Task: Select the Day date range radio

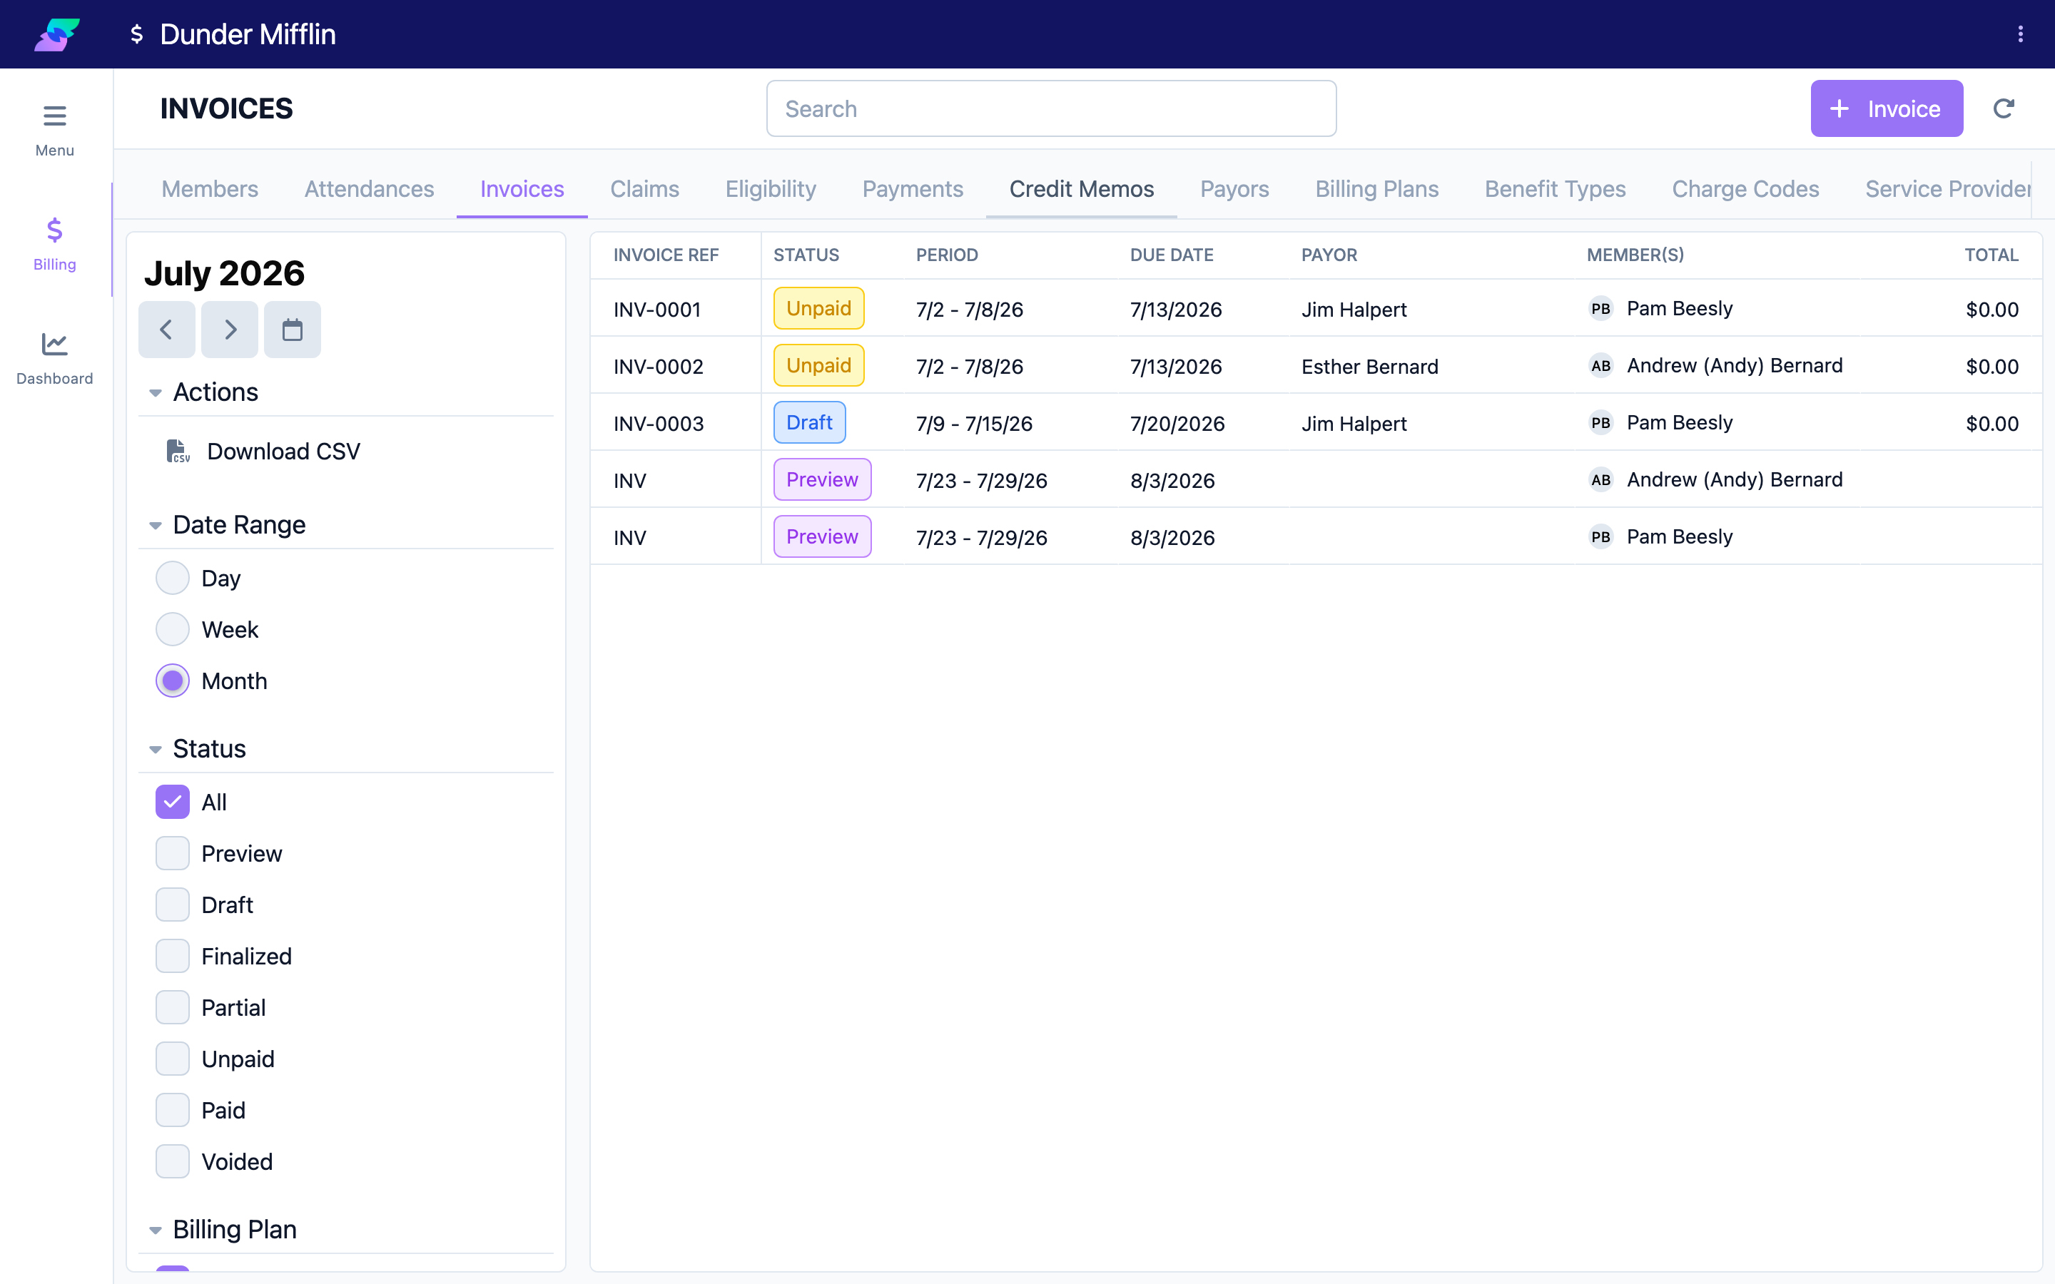Action: point(173,579)
